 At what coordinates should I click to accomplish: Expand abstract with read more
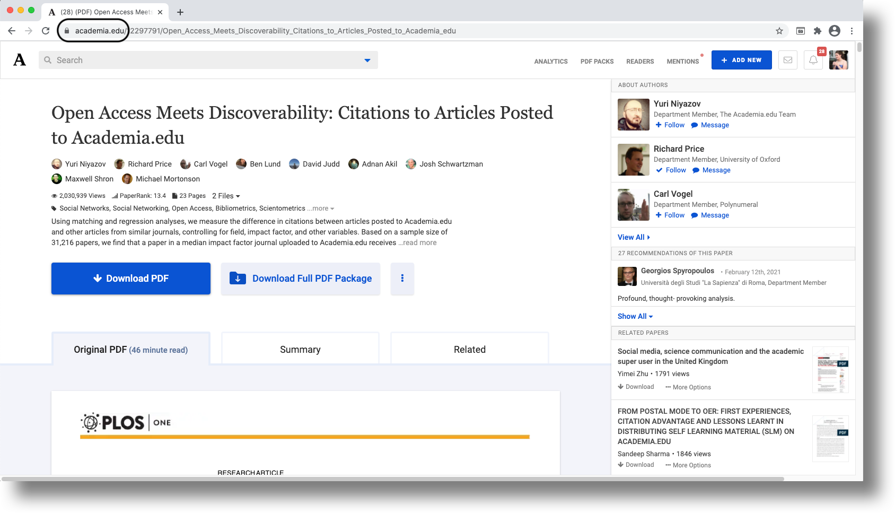click(418, 242)
